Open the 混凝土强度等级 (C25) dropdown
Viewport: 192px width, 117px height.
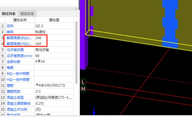(54, 103)
